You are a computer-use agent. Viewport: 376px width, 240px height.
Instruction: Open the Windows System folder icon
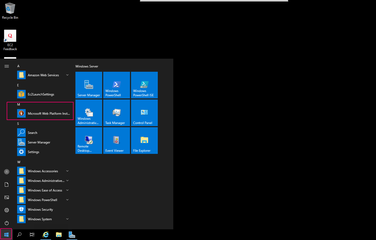point(21,219)
